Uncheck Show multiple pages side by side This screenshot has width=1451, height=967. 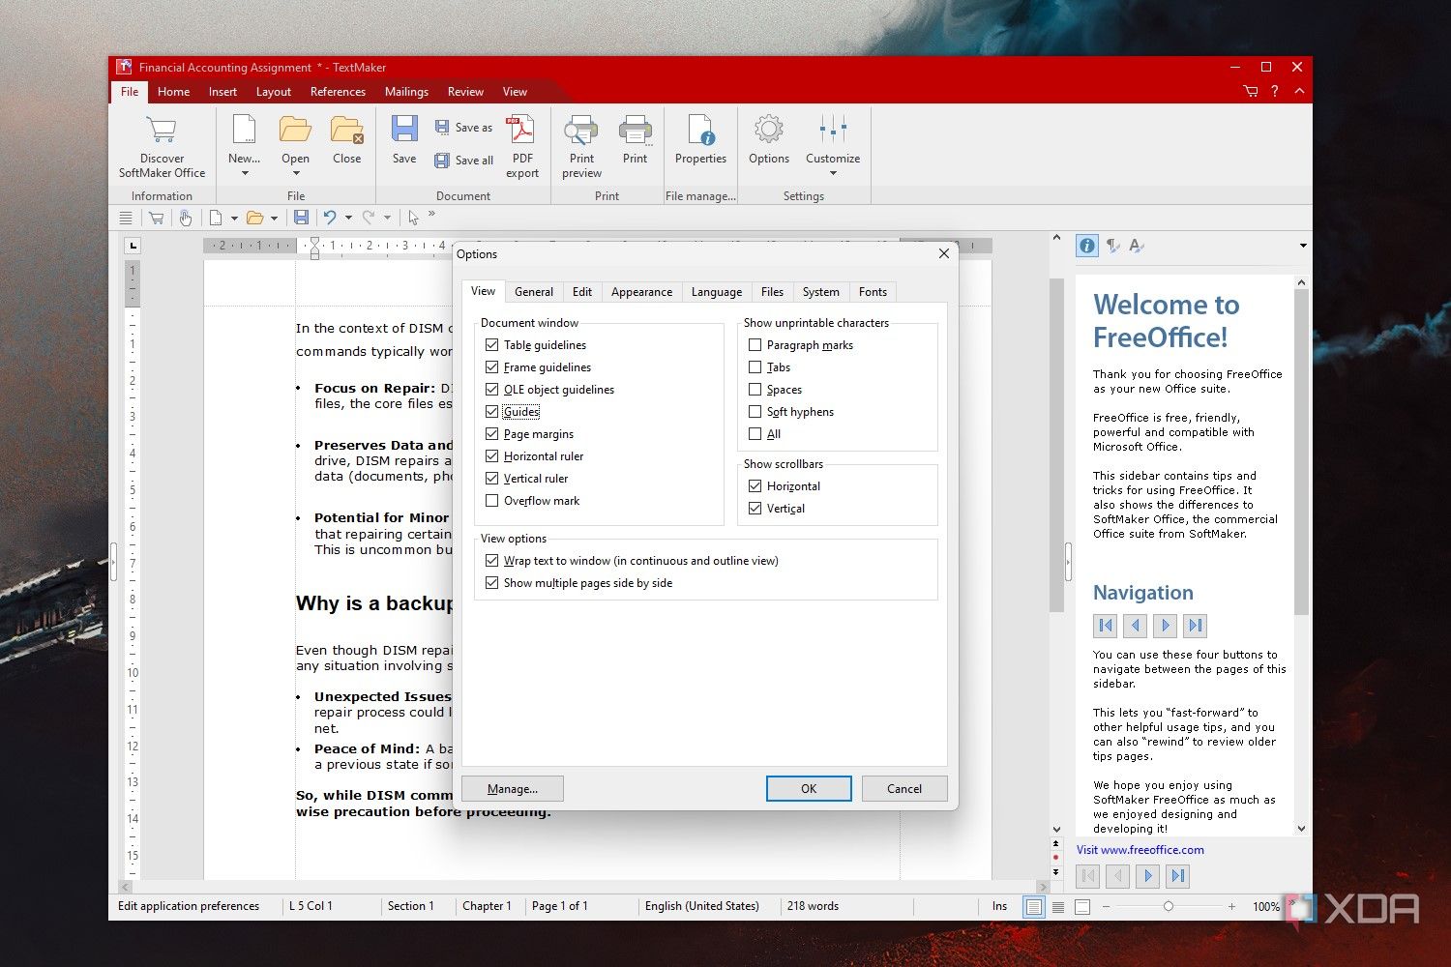pyautogui.click(x=492, y=582)
